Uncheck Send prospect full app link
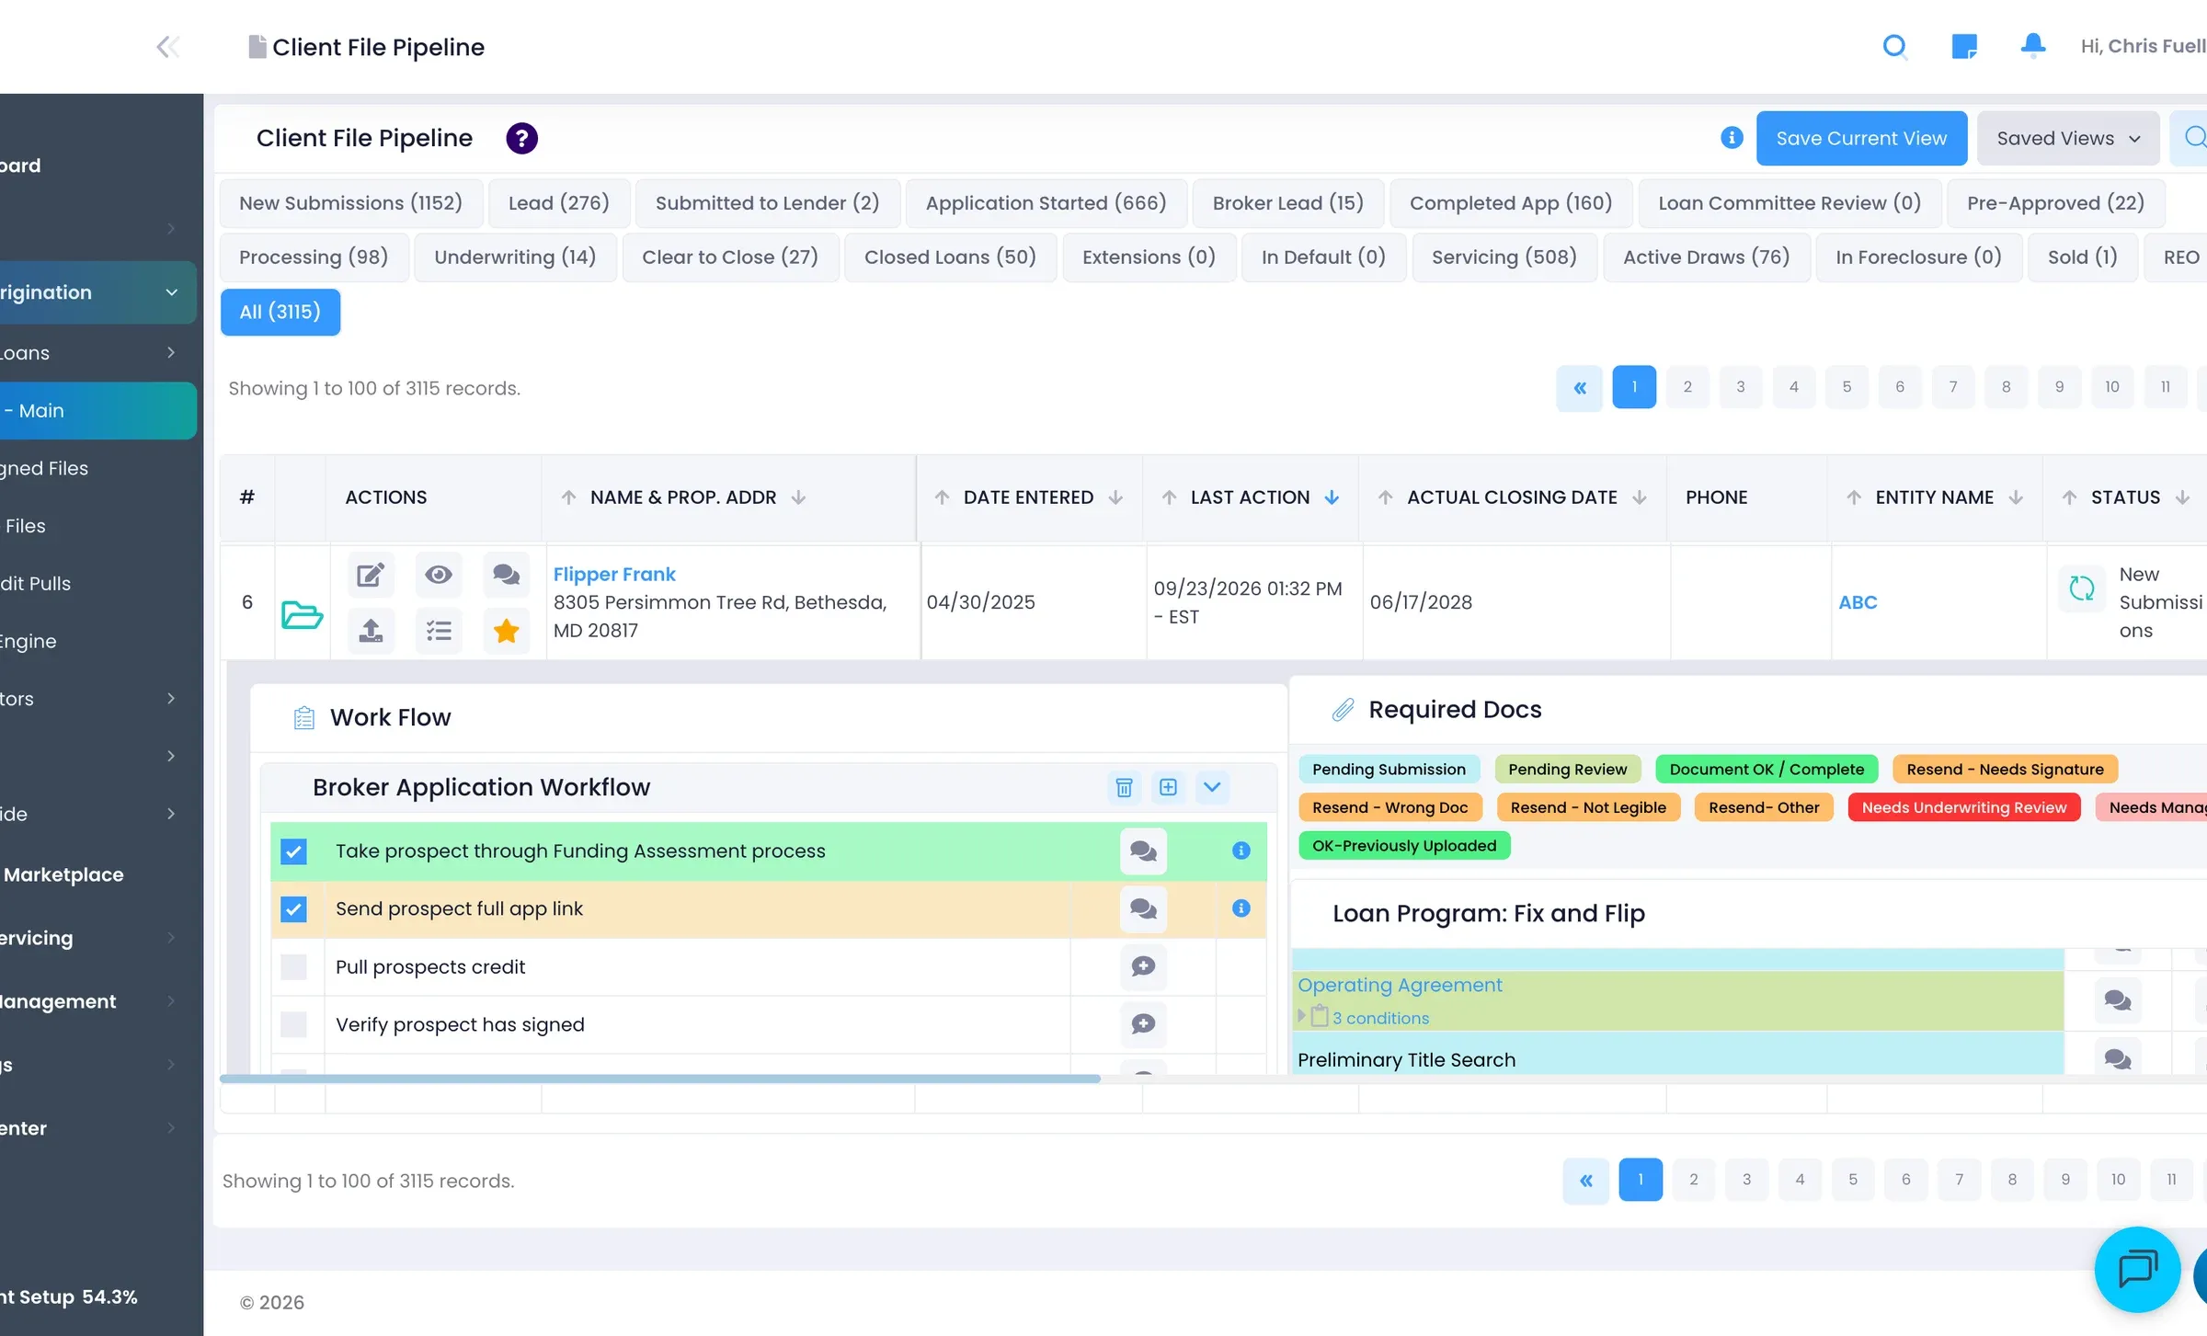The height and width of the screenshot is (1336, 2207). click(x=293, y=909)
